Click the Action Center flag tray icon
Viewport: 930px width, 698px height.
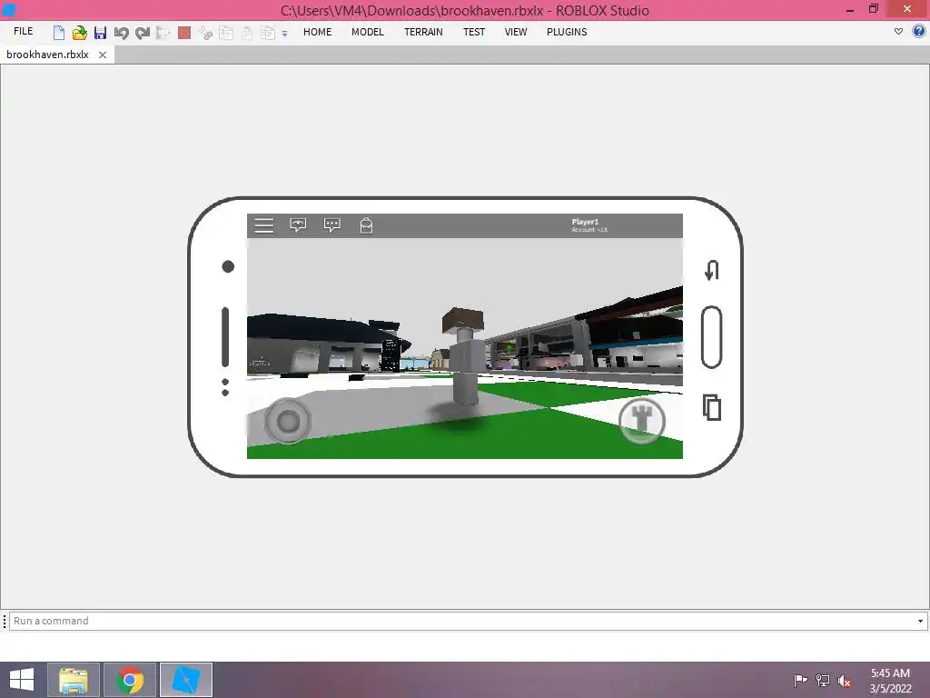[800, 680]
